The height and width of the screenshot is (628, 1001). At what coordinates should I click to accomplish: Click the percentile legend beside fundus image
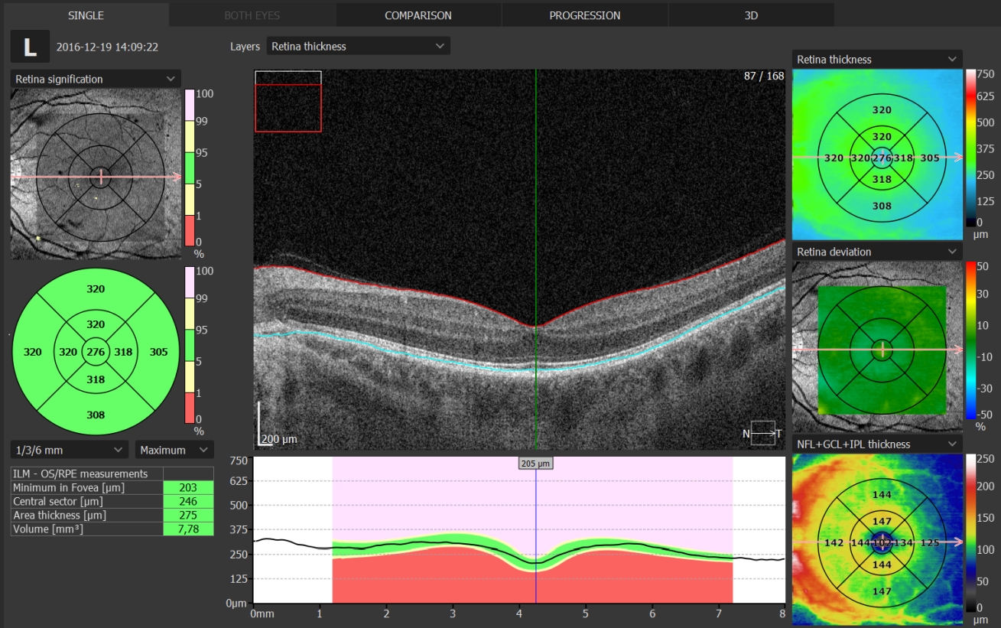pos(190,168)
